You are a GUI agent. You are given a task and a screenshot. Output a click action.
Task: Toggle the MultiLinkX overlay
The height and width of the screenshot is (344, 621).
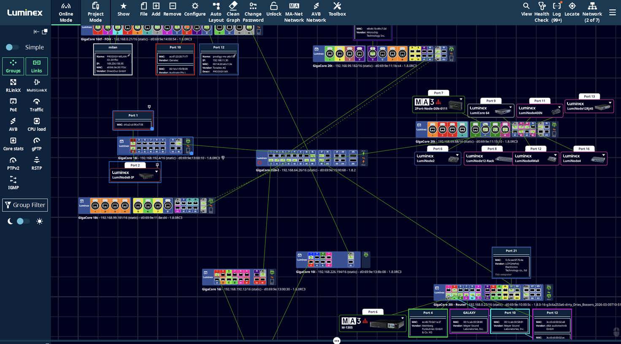pos(37,86)
